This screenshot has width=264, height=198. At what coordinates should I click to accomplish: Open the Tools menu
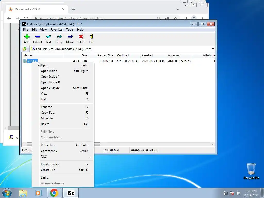pyautogui.click(x=70, y=30)
